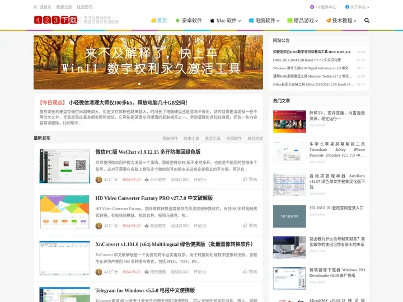The width and height of the screenshot is (403, 302).
Task: Click author avatar on WeChat article row
Action: tap(99, 180)
